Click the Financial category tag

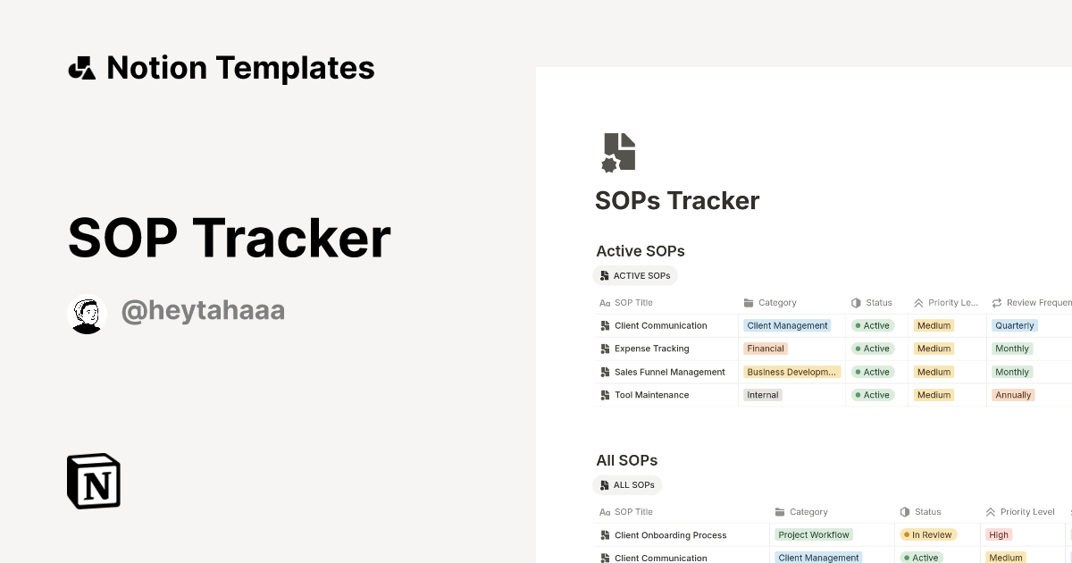[x=766, y=349]
